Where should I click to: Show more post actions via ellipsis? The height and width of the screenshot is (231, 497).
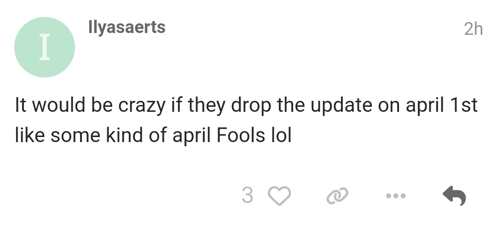tap(396, 196)
